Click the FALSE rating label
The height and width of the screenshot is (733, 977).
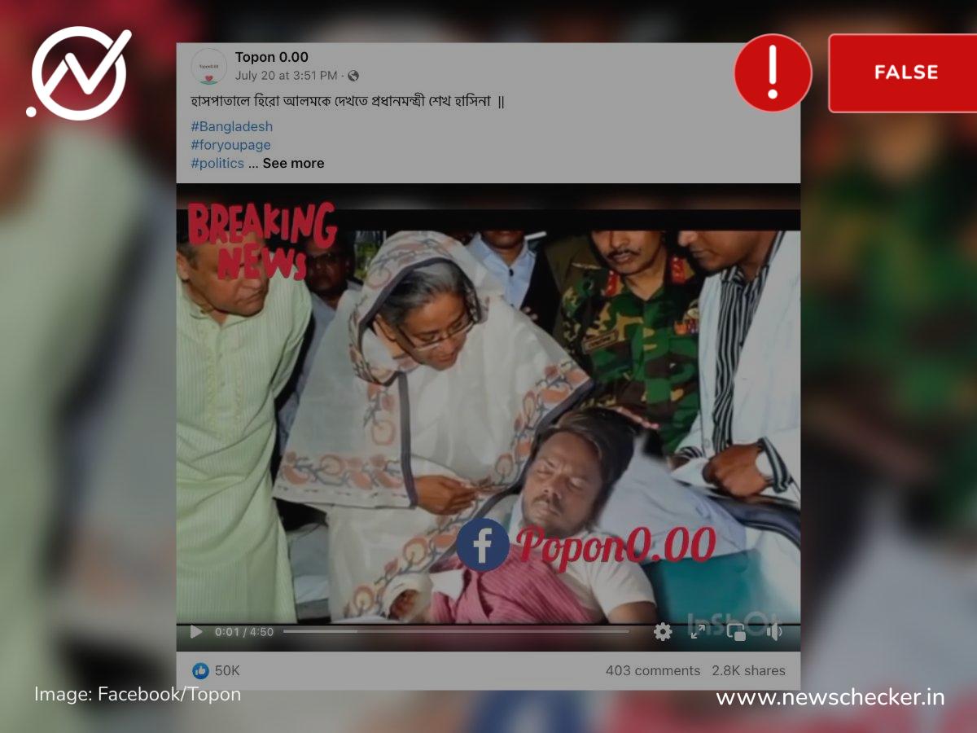click(x=903, y=72)
